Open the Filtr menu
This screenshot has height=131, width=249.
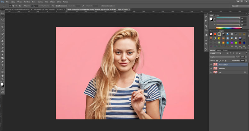(47, 2)
